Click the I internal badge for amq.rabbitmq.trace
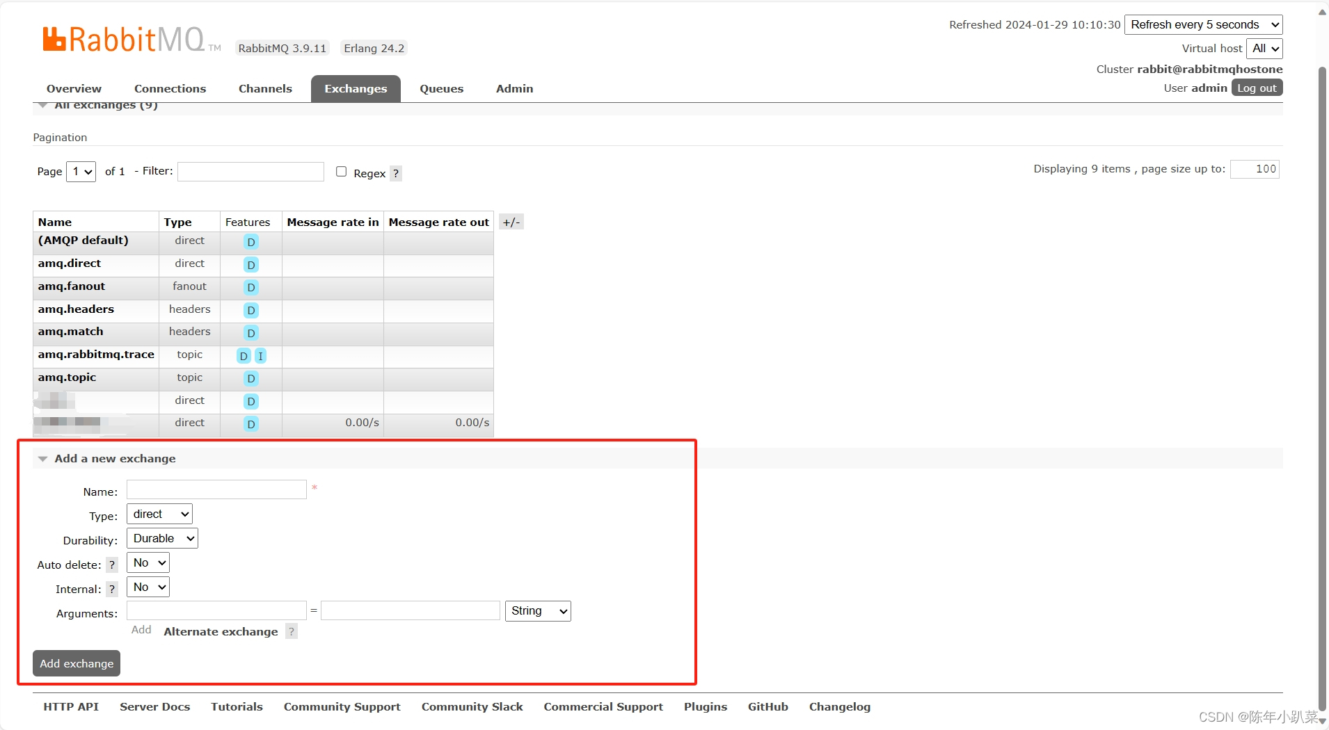 [x=260, y=356]
